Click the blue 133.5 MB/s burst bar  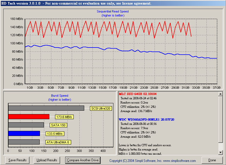(24, 133)
